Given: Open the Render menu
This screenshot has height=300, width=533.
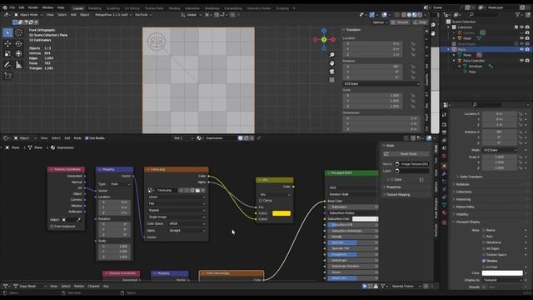Looking at the screenshot, I should pos(33,7).
